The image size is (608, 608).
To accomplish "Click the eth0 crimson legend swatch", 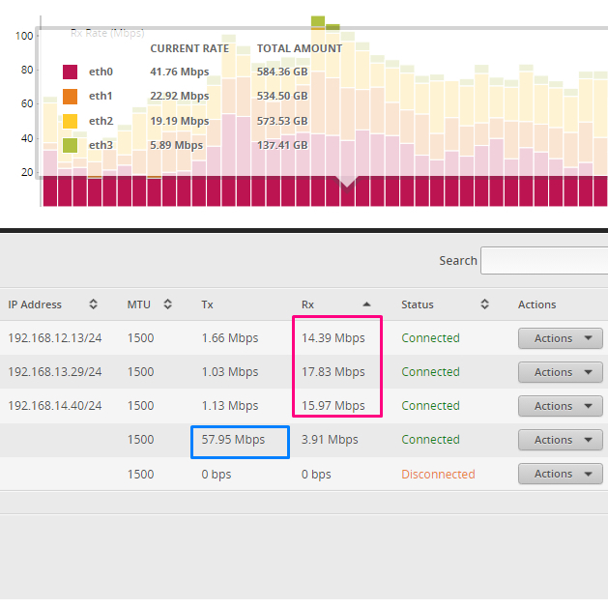I will point(71,72).
